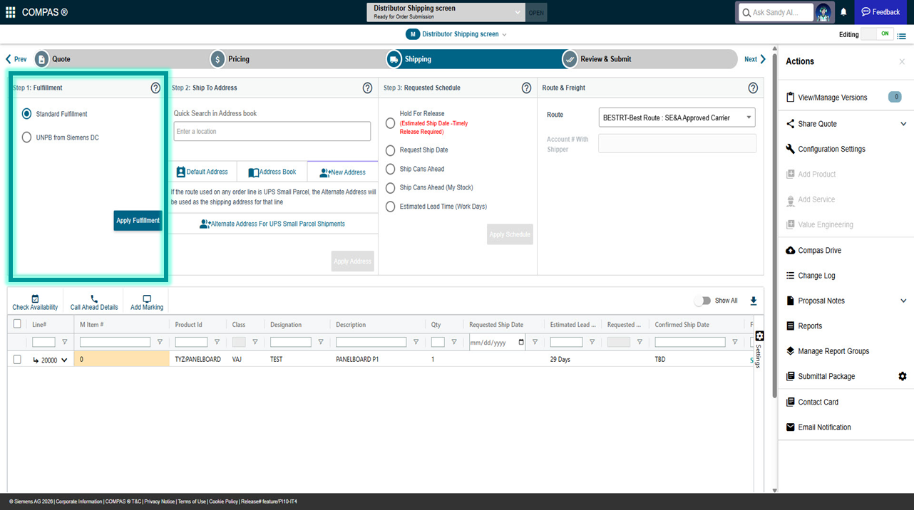Open Compas Drive from Actions panel

tap(819, 251)
